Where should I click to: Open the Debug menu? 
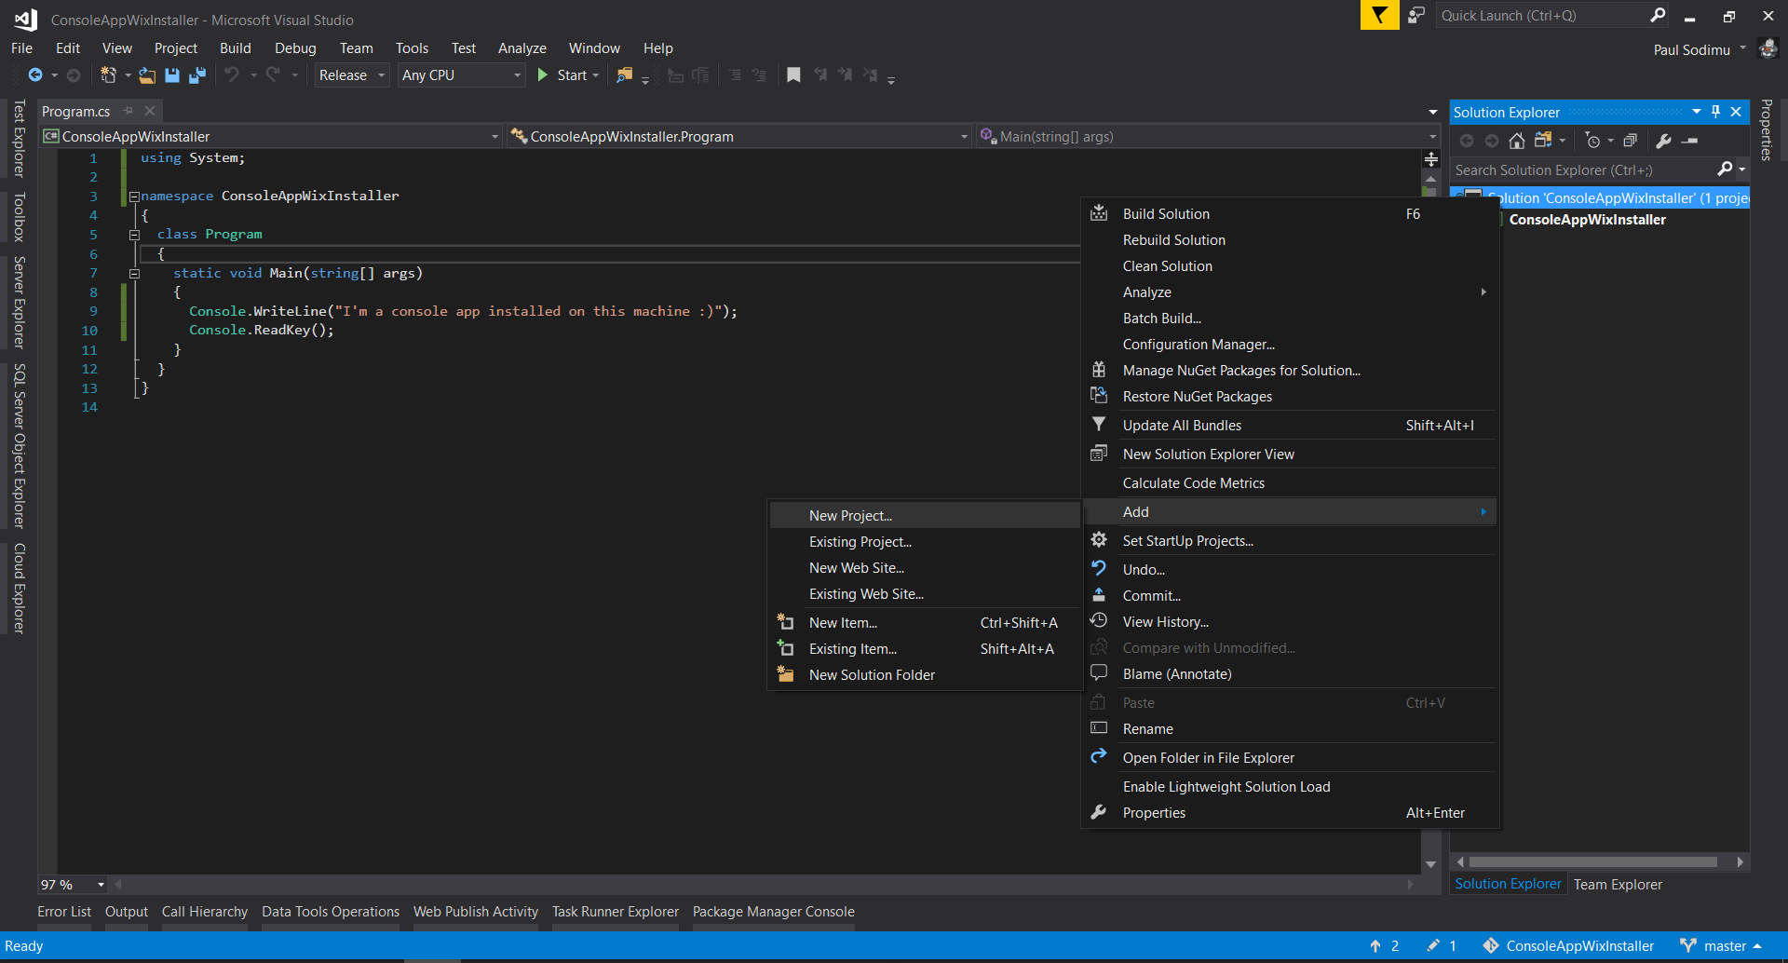[x=295, y=48]
